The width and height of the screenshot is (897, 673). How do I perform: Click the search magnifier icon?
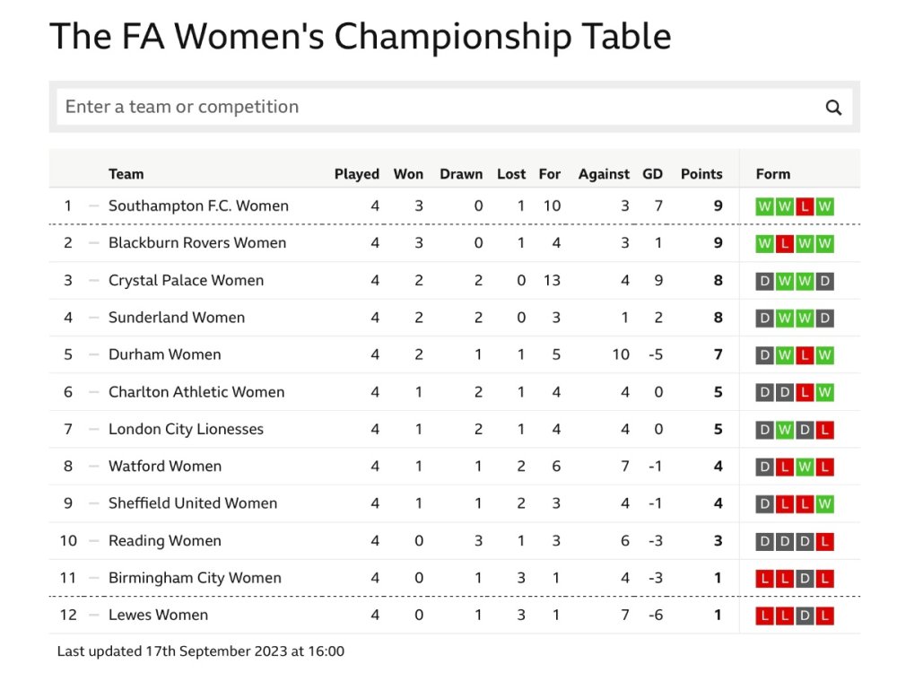point(833,108)
